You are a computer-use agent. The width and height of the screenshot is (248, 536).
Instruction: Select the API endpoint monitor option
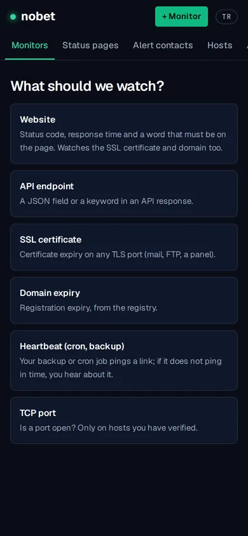[124, 194]
